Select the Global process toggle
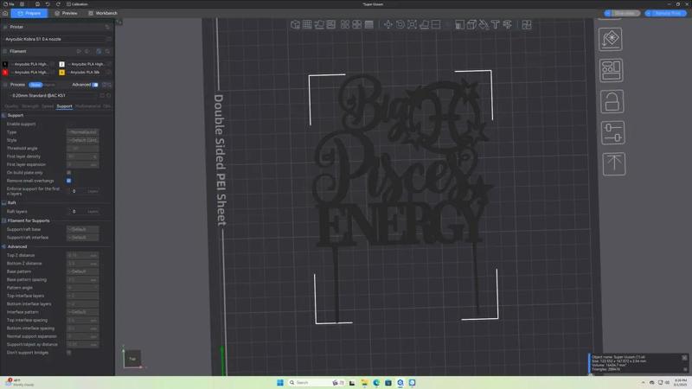Screen dimensions: 692x389 (35, 85)
